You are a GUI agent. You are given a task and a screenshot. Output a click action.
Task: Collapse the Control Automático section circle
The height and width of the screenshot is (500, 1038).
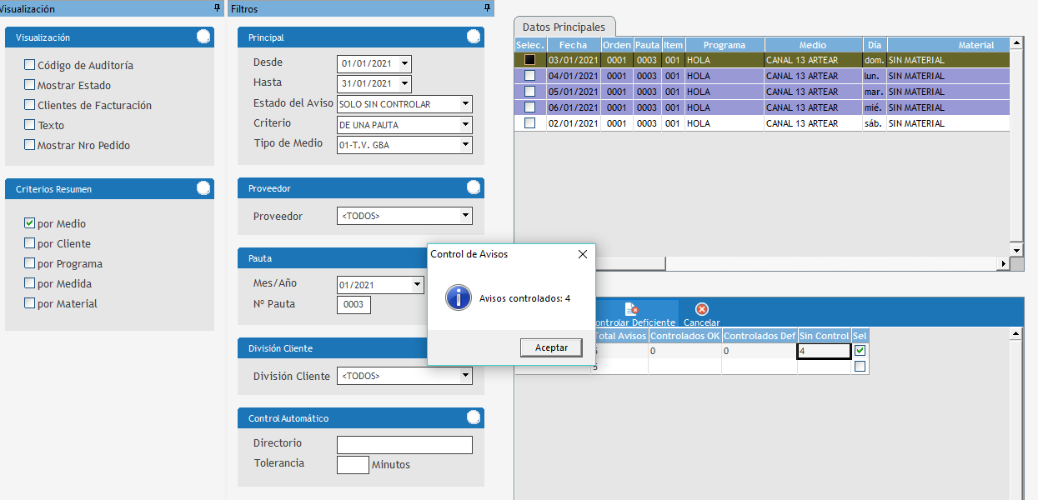[474, 417]
